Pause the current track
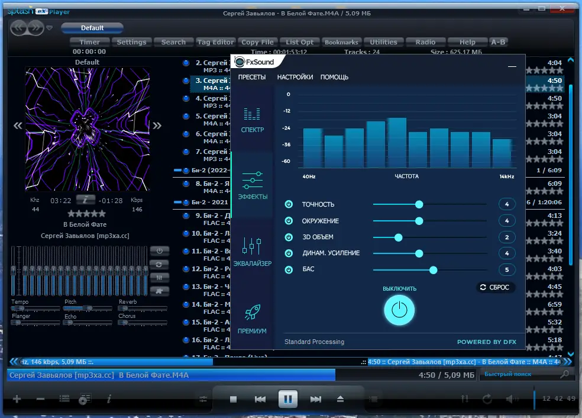 click(287, 399)
